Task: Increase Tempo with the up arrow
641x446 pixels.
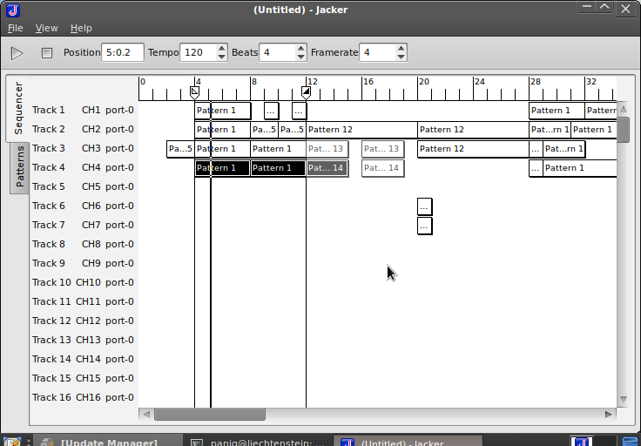Action: (x=221, y=48)
